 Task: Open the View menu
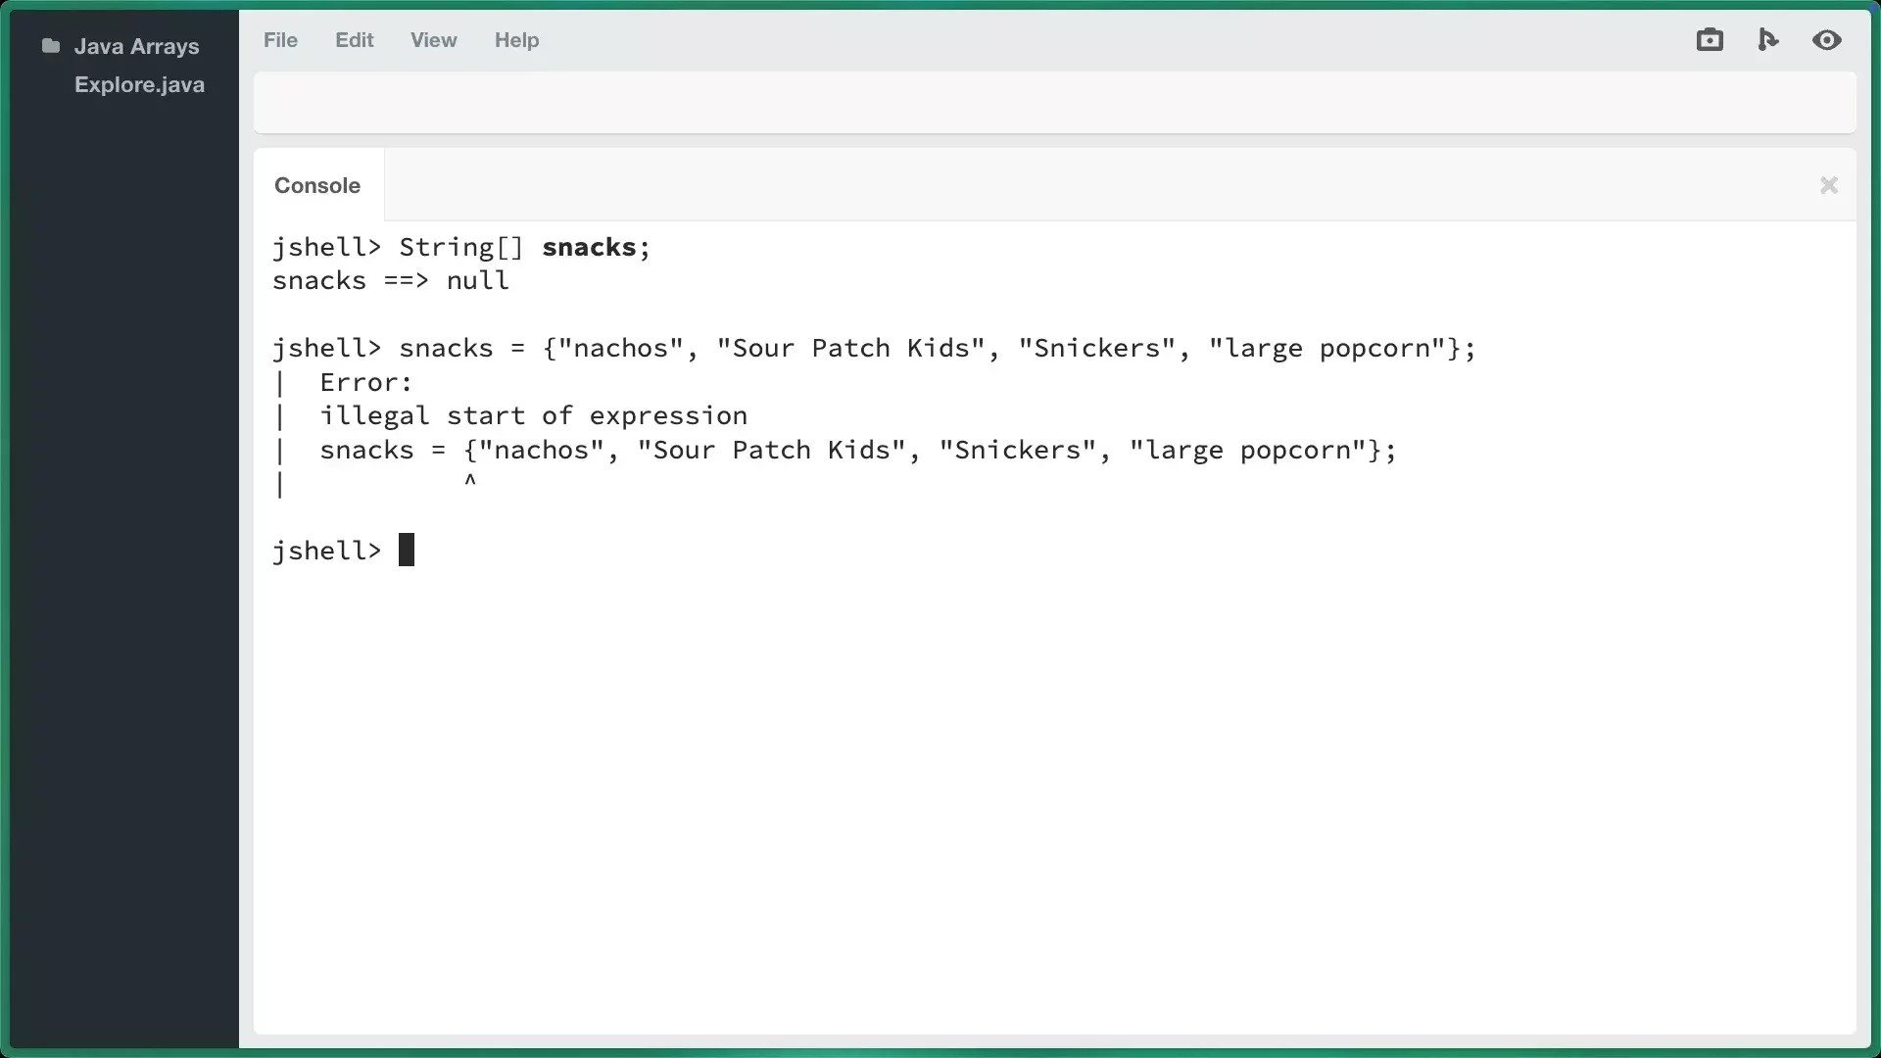(433, 40)
